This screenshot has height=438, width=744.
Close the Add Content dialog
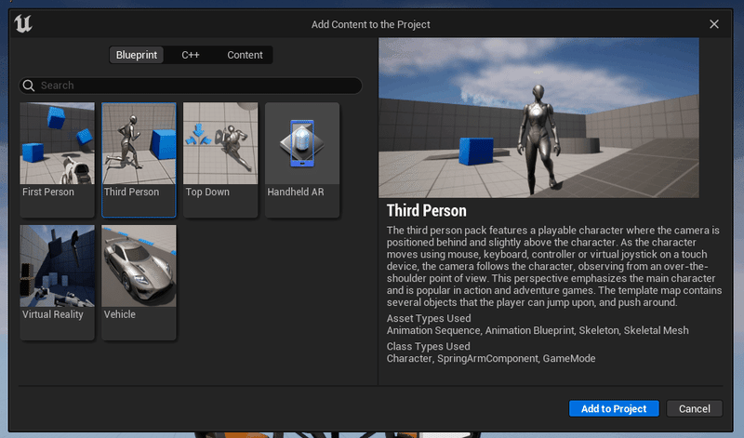coord(714,24)
